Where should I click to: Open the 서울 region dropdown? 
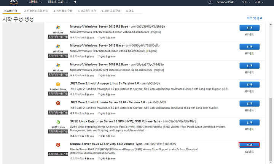point(246,2)
